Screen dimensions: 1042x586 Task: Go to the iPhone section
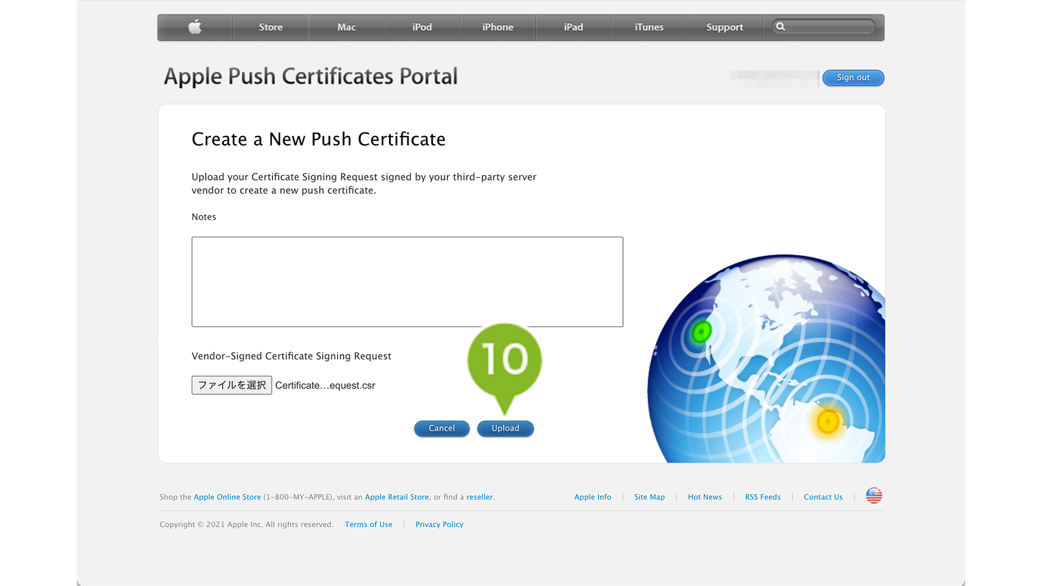click(x=498, y=27)
